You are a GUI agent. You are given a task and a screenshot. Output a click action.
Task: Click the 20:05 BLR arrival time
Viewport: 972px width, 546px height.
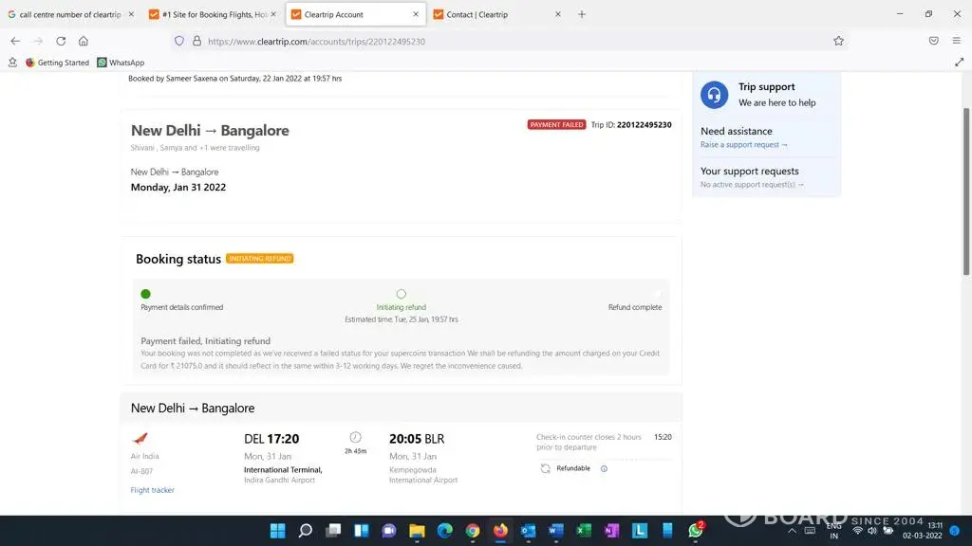click(x=417, y=439)
